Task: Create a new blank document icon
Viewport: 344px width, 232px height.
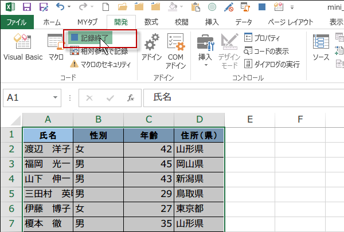Action: pyautogui.click(x=105, y=7)
